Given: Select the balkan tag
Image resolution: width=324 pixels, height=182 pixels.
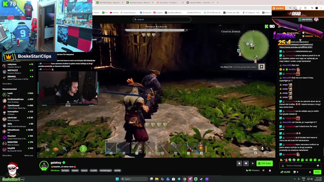Looking at the screenshot, I should click(75, 171).
